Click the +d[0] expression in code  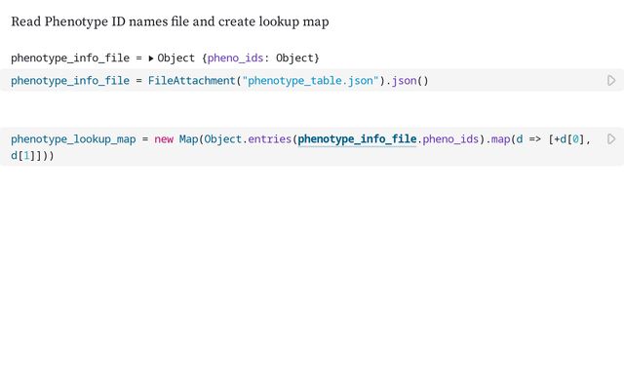coord(570,139)
